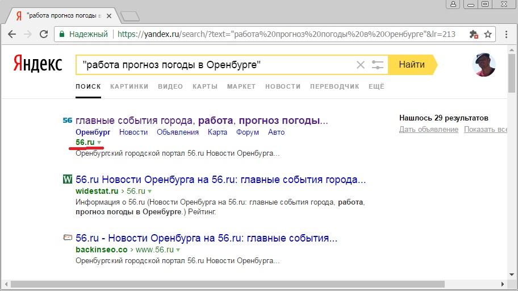
Task: Click the www.56.ru path after backinseo.co
Action: tap(154, 250)
